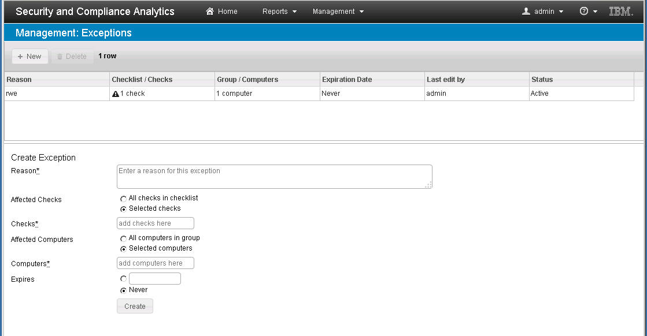Click the admin user silhouette icon
This screenshot has width=647, height=336.
point(525,10)
